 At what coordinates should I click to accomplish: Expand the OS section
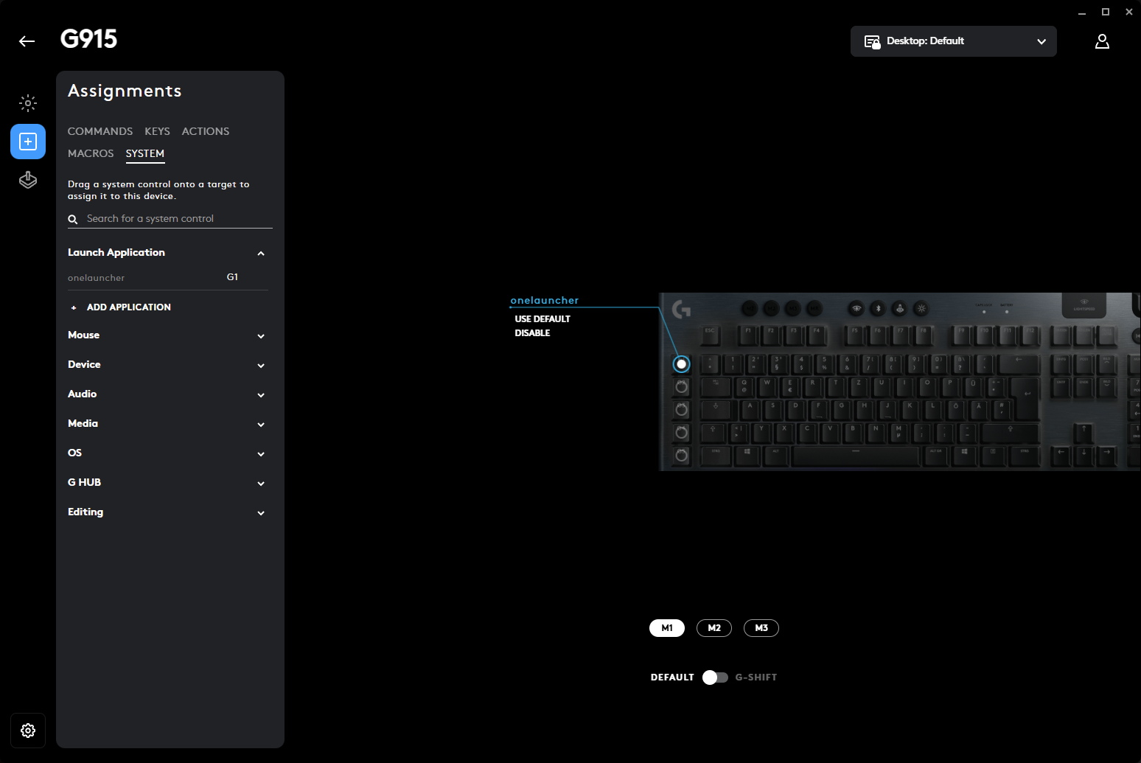click(x=168, y=453)
